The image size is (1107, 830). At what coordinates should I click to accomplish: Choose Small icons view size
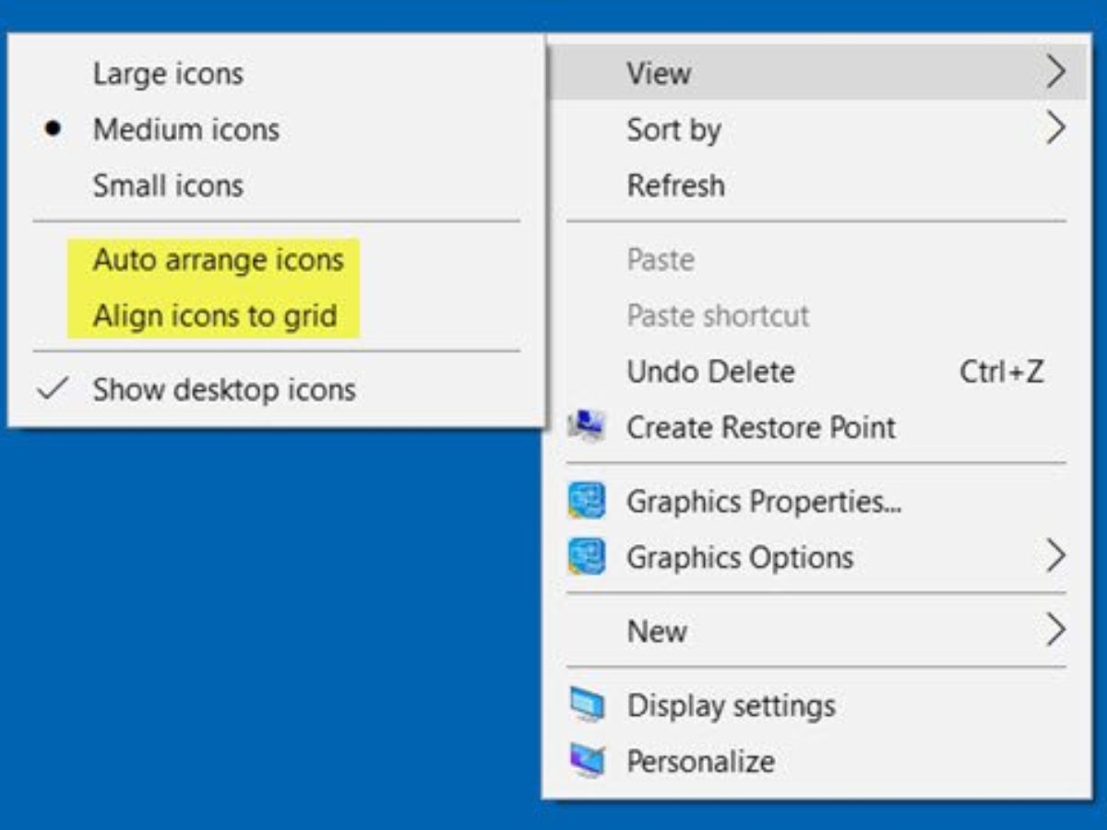click(x=168, y=185)
